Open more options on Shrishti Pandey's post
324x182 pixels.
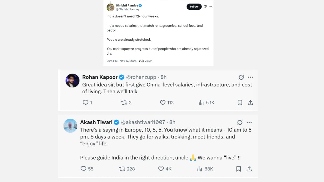[210, 7]
